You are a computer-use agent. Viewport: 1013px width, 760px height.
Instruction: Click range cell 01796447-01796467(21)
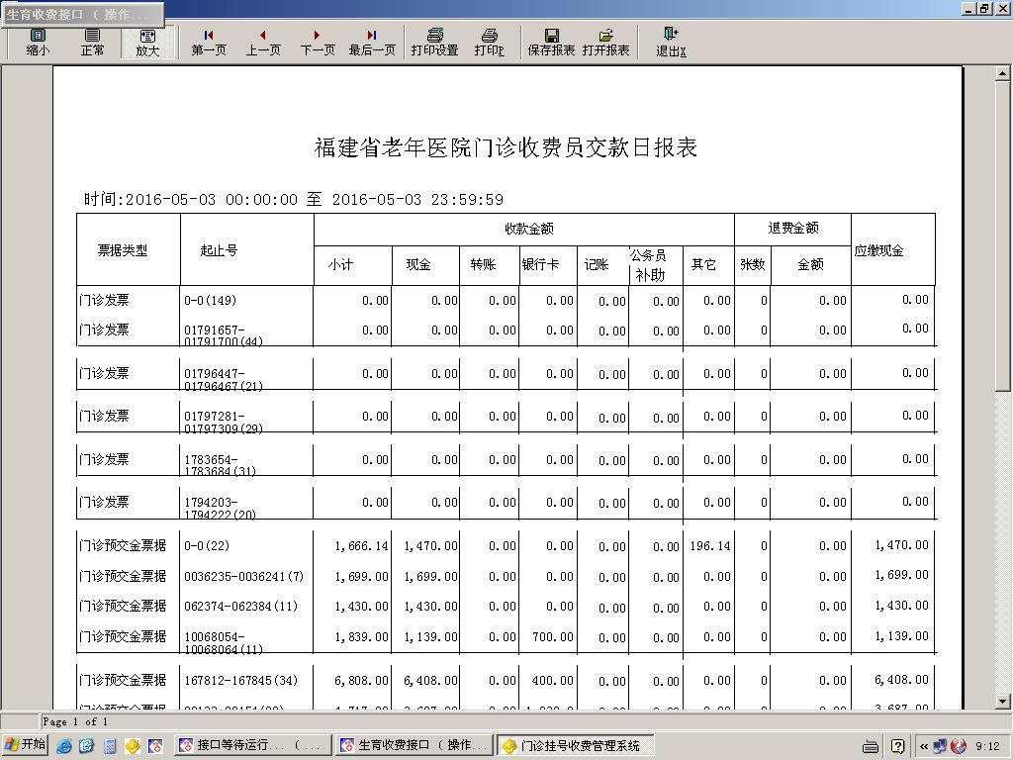(224, 379)
